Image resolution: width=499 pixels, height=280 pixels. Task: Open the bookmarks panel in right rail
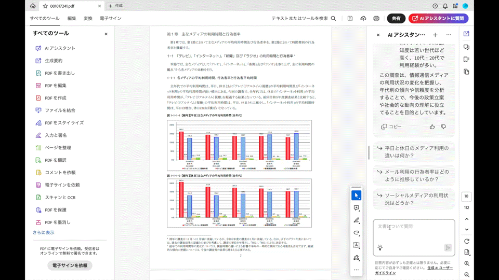(x=466, y=60)
